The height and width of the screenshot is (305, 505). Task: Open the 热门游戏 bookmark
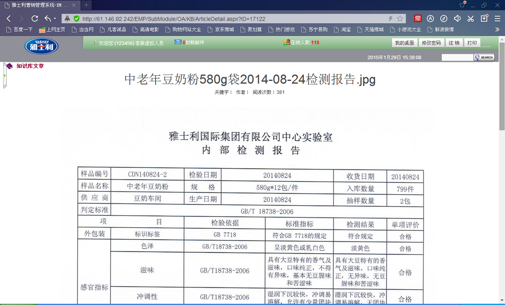point(282,30)
